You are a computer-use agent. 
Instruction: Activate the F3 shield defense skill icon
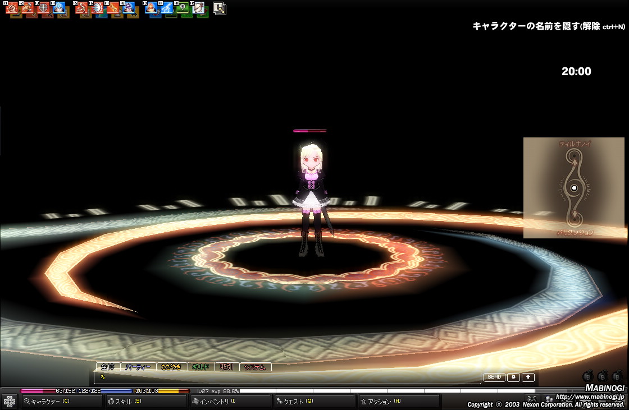click(43, 8)
